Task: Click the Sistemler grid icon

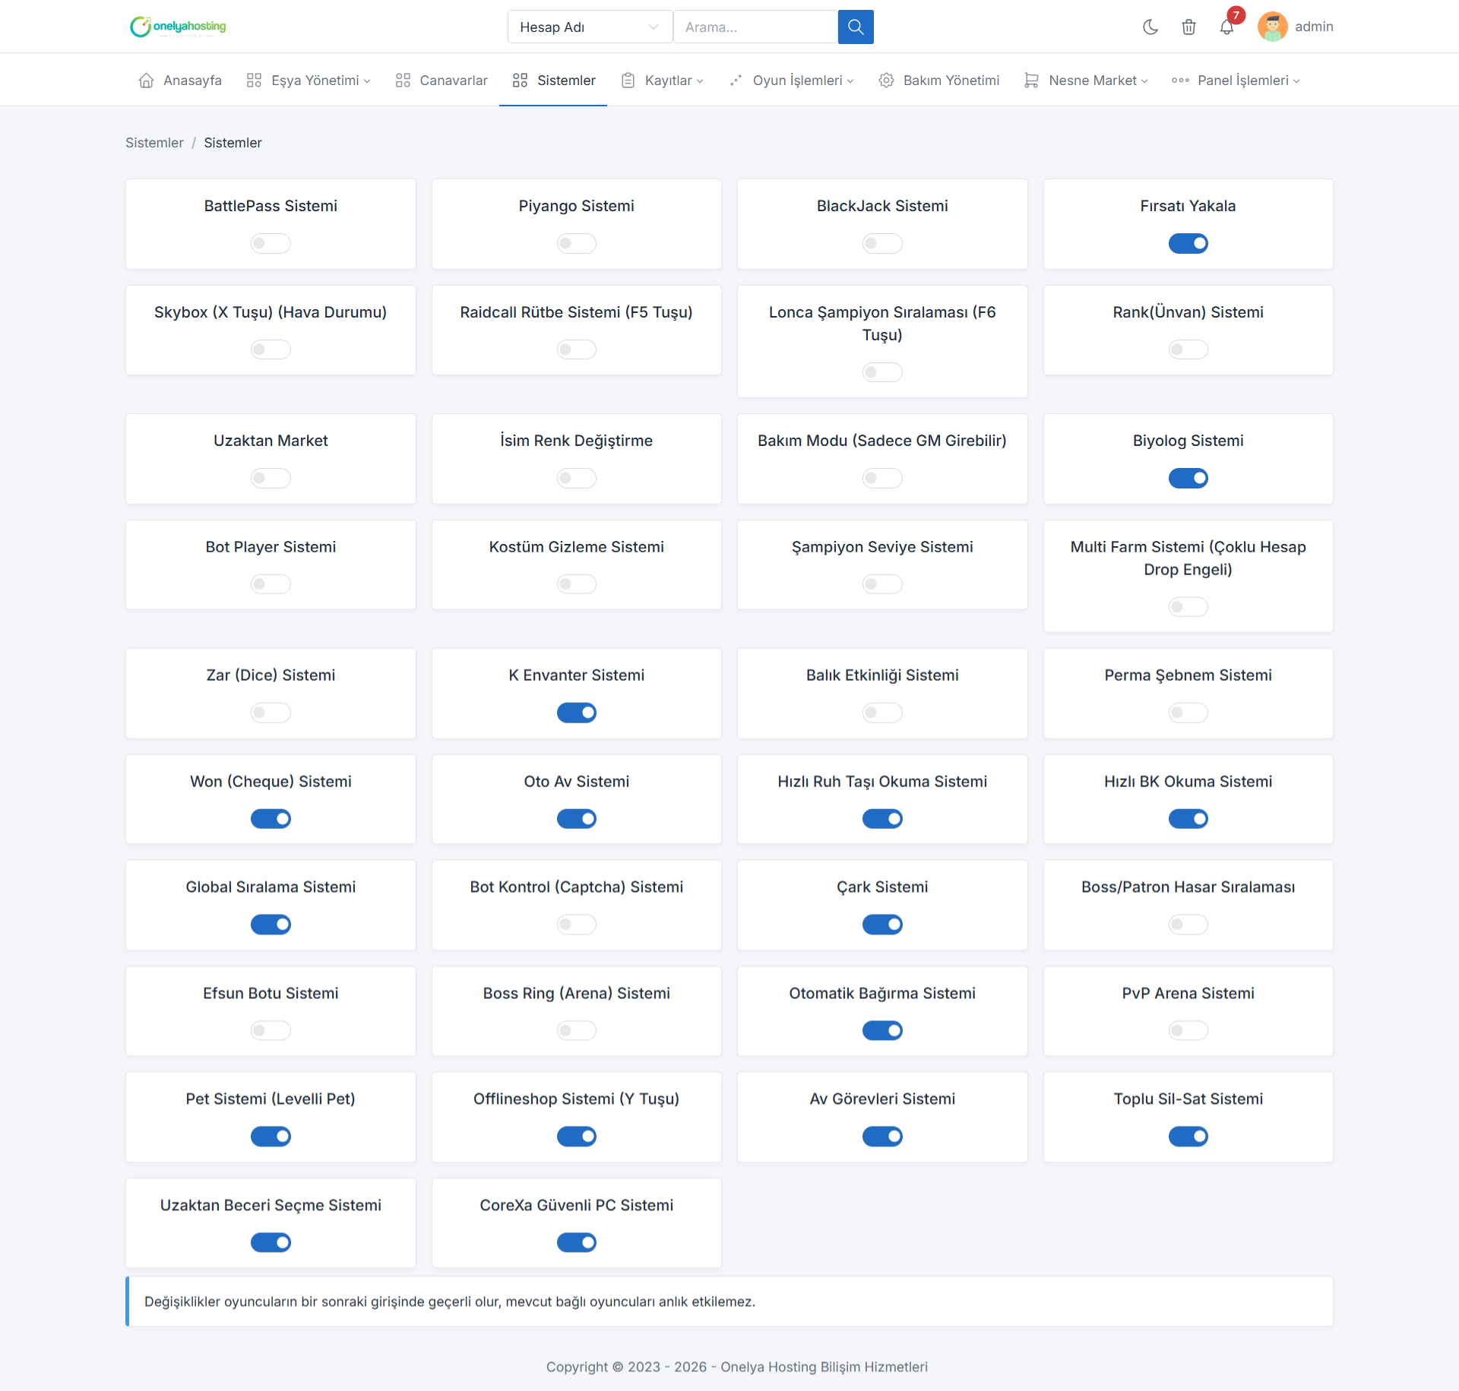Action: pyautogui.click(x=520, y=81)
